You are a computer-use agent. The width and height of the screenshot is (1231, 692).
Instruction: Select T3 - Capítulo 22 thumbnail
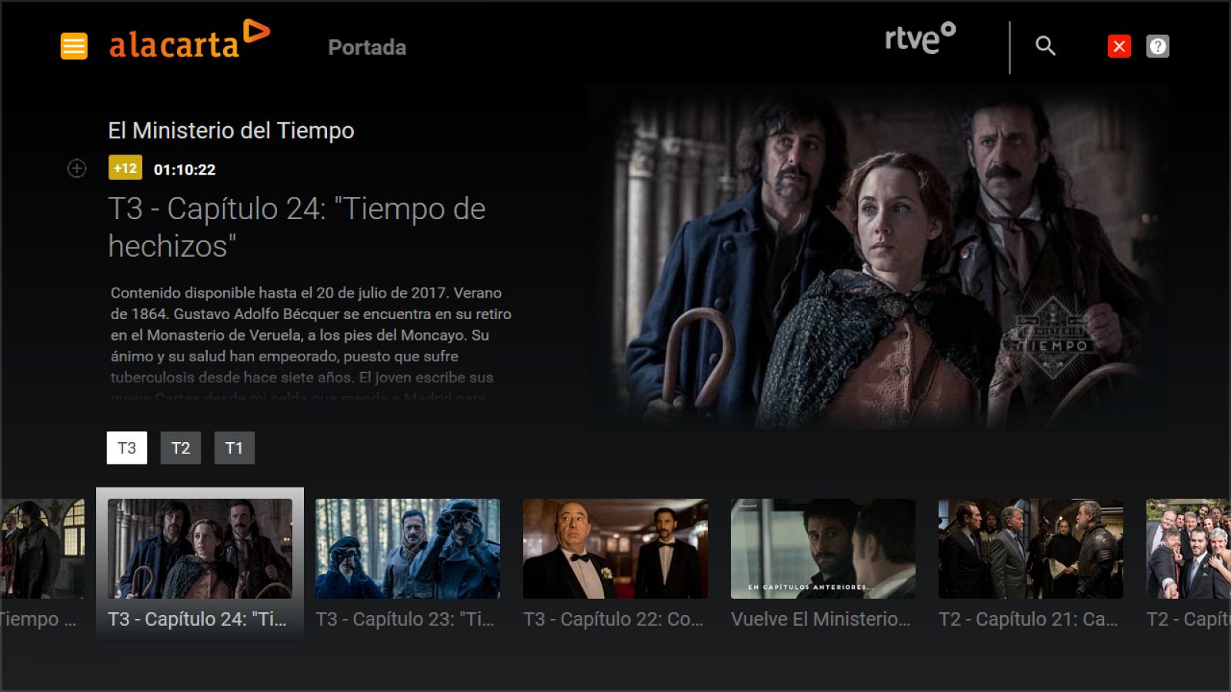615,549
